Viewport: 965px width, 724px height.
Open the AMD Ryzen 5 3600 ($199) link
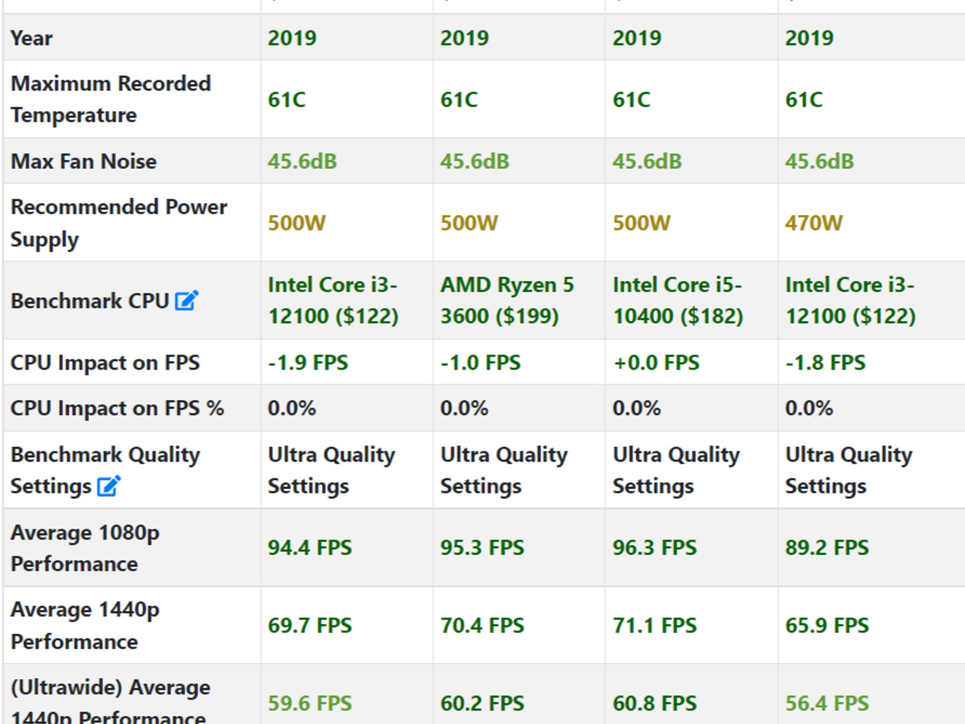coord(507,300)
